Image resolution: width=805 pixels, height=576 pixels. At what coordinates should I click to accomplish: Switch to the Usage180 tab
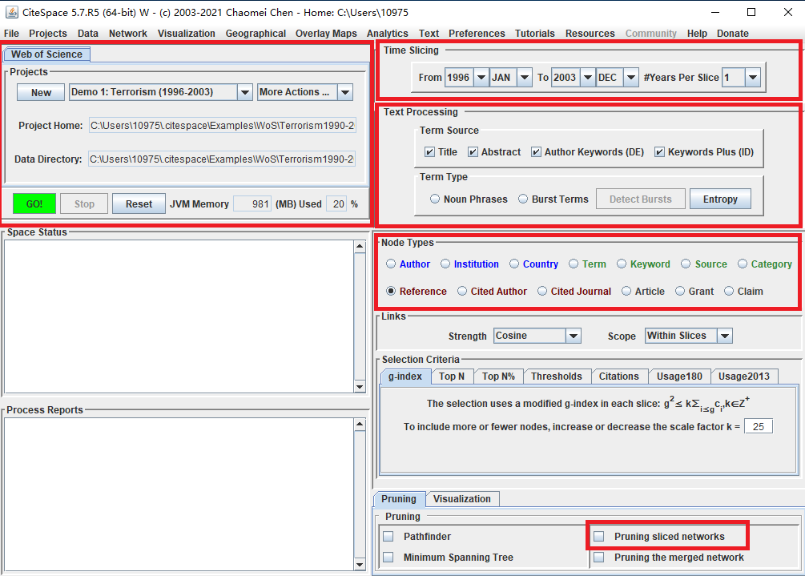tap(679, 377)
